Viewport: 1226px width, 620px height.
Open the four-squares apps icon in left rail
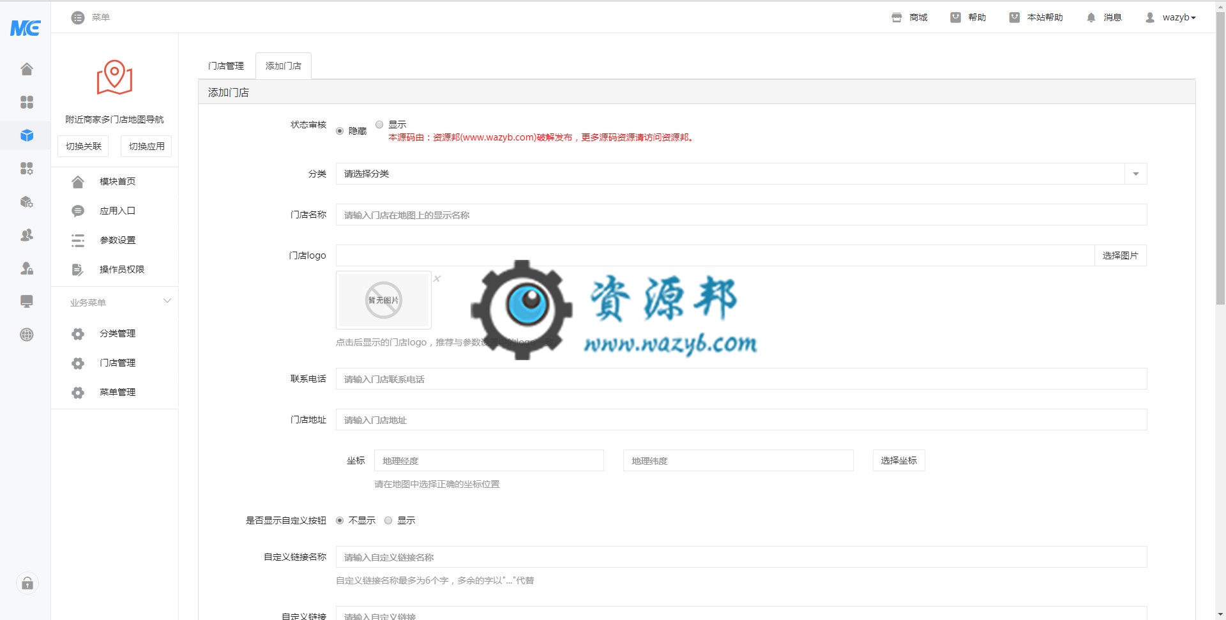[x=27, y=102]
